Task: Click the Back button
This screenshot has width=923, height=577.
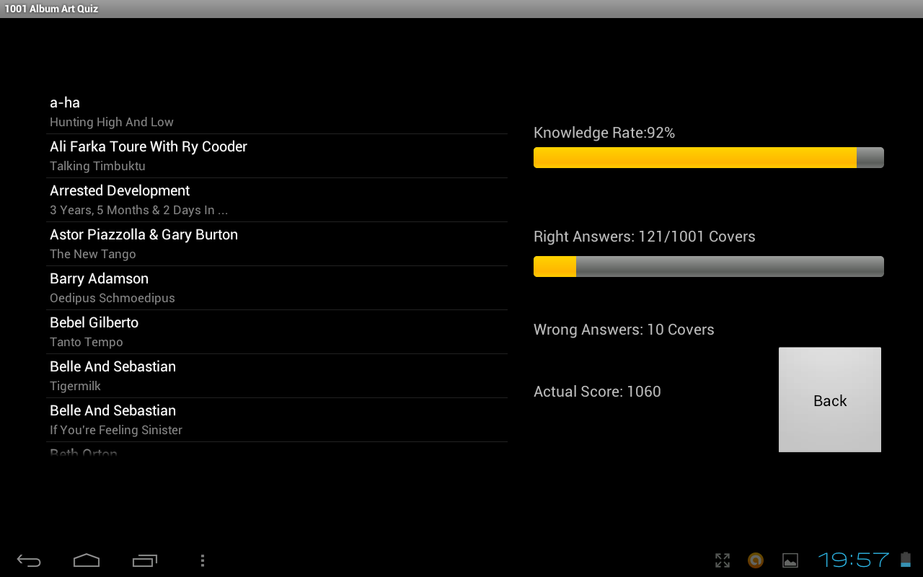Action: coord(830,400)
